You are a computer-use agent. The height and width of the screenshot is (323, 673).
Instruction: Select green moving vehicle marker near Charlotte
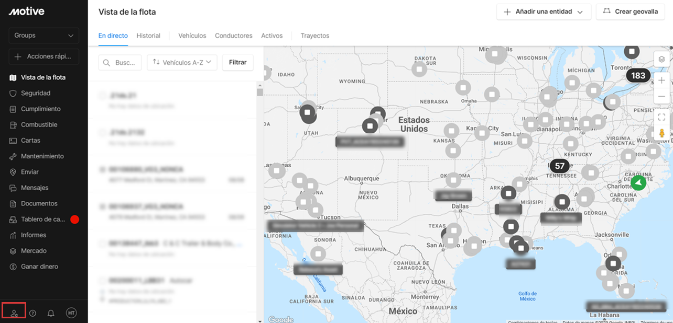pyautogui.click(x=638, y=183)
